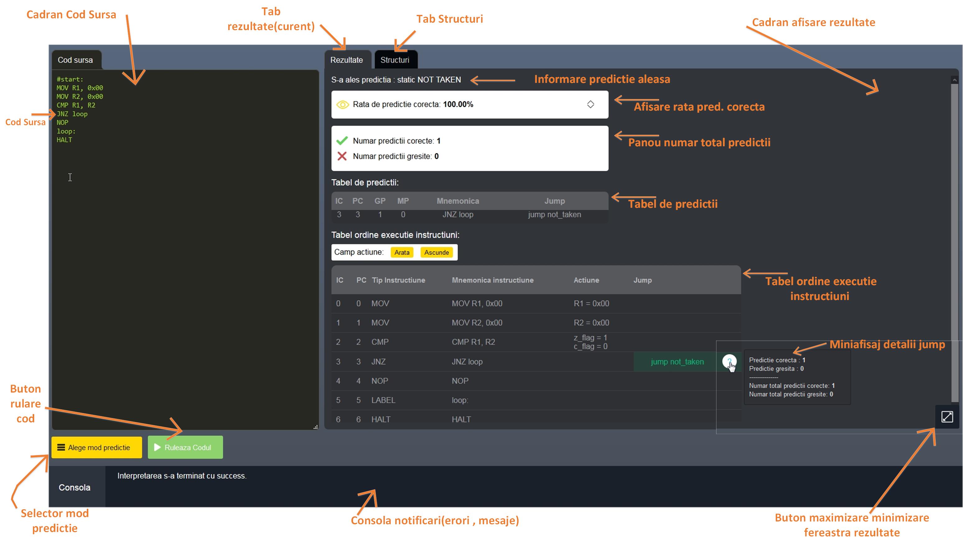Click the eye icon beside prediction rate

coord(342,104)
